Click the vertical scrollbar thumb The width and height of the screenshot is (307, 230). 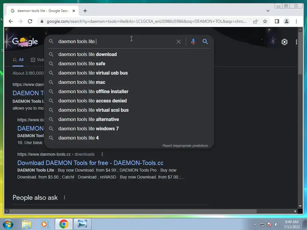(x=300, y=53)
